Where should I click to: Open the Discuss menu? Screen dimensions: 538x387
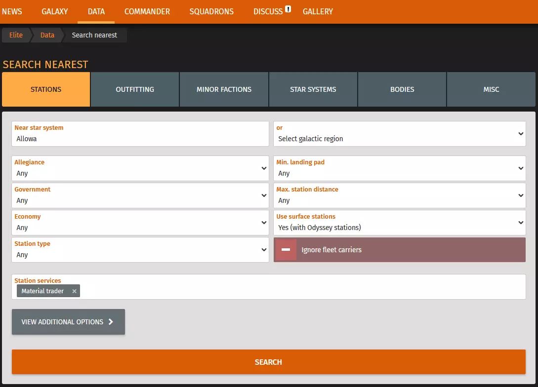(268, 12)
